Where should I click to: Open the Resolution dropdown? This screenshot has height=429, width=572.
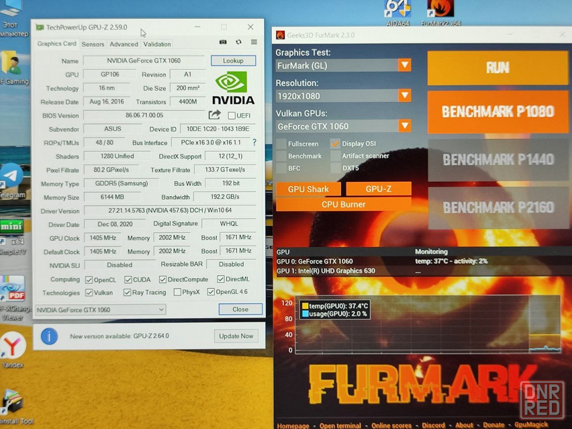tap(343, 96)
